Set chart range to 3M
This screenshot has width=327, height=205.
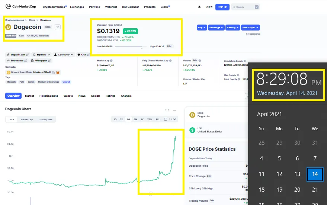135,119
